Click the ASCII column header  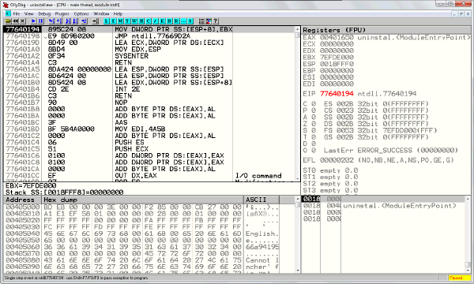click(261, 200)
